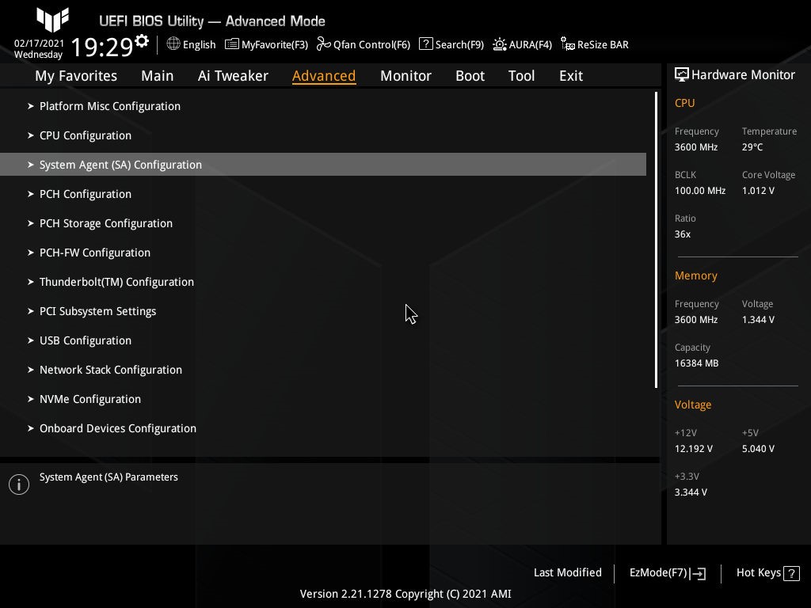Switch to the Monitor tab
Viewport: 811px width, 608px height.
coord(405,76)
